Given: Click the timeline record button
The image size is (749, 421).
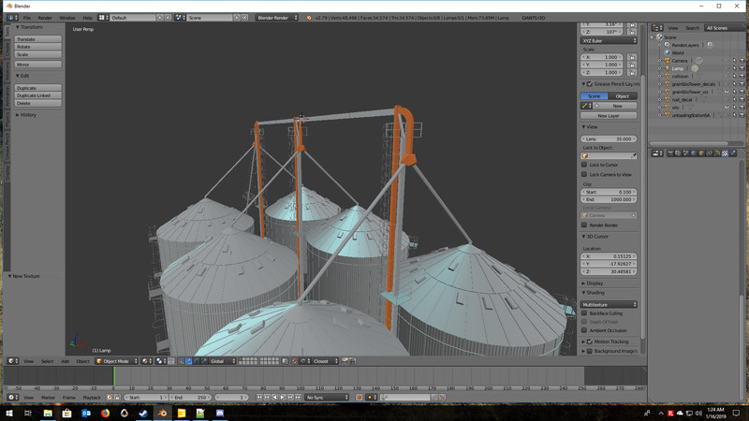Looking at the screenshot, I should (359, 398).
